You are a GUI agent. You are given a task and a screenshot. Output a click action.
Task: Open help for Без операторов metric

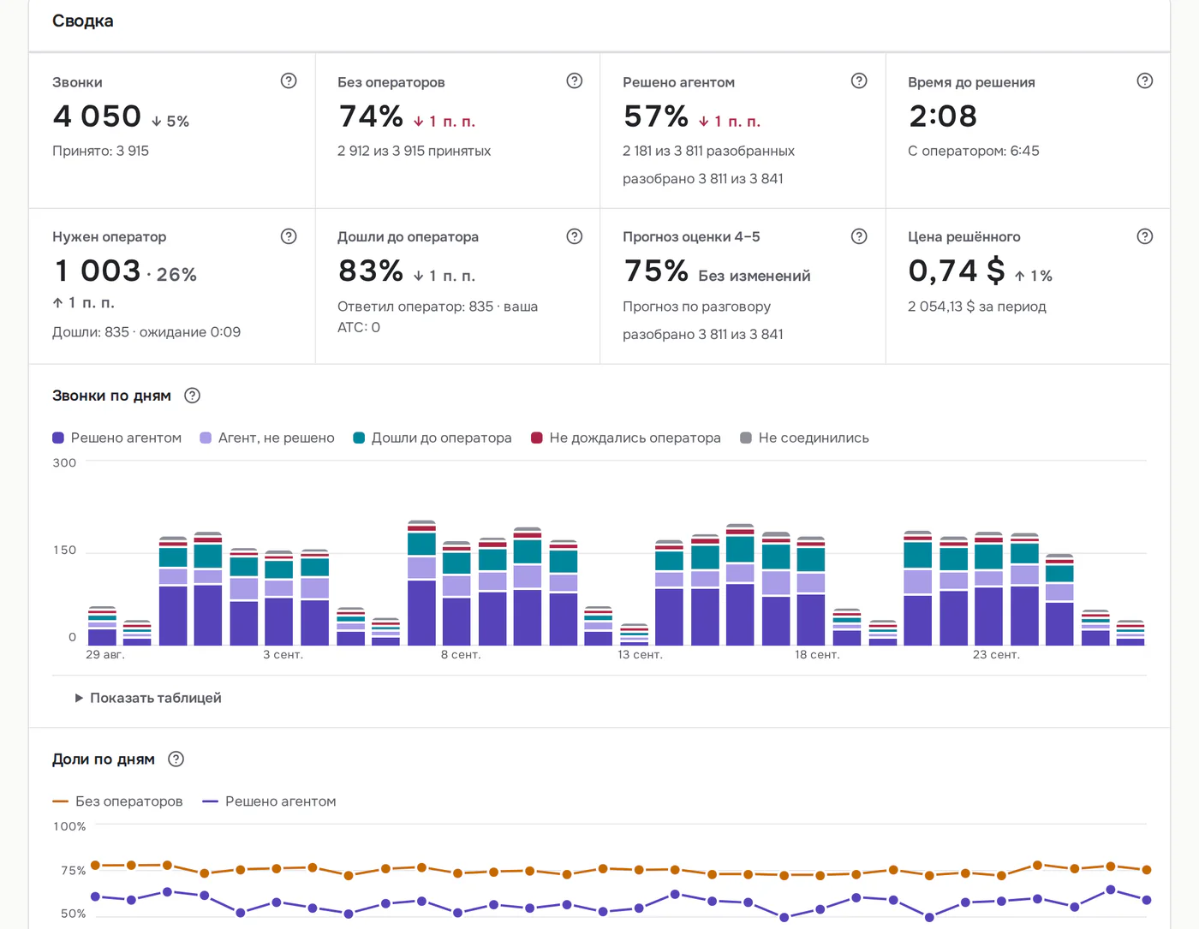(x=575, y=81)
